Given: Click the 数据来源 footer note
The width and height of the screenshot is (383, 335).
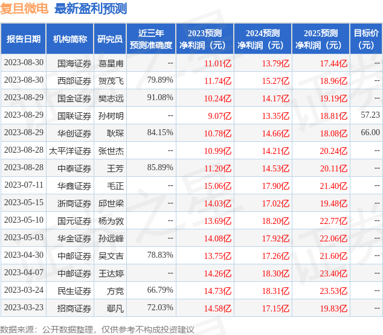Looking at the screenshot, I should pos(97,330).
